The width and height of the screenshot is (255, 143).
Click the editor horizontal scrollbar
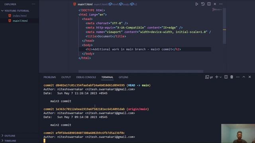(141, 71)
